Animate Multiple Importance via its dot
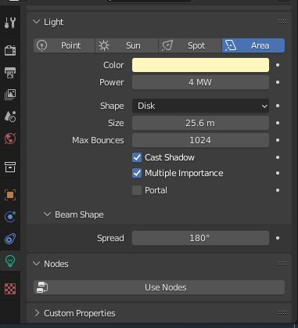Image resolution: width=298 pixels, height=328 pixels. click(x=278, y=173)
